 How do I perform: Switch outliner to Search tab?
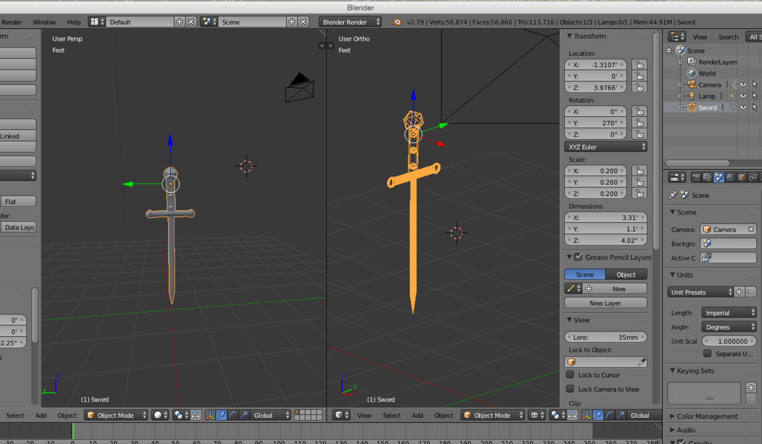(x=730, y=37)
